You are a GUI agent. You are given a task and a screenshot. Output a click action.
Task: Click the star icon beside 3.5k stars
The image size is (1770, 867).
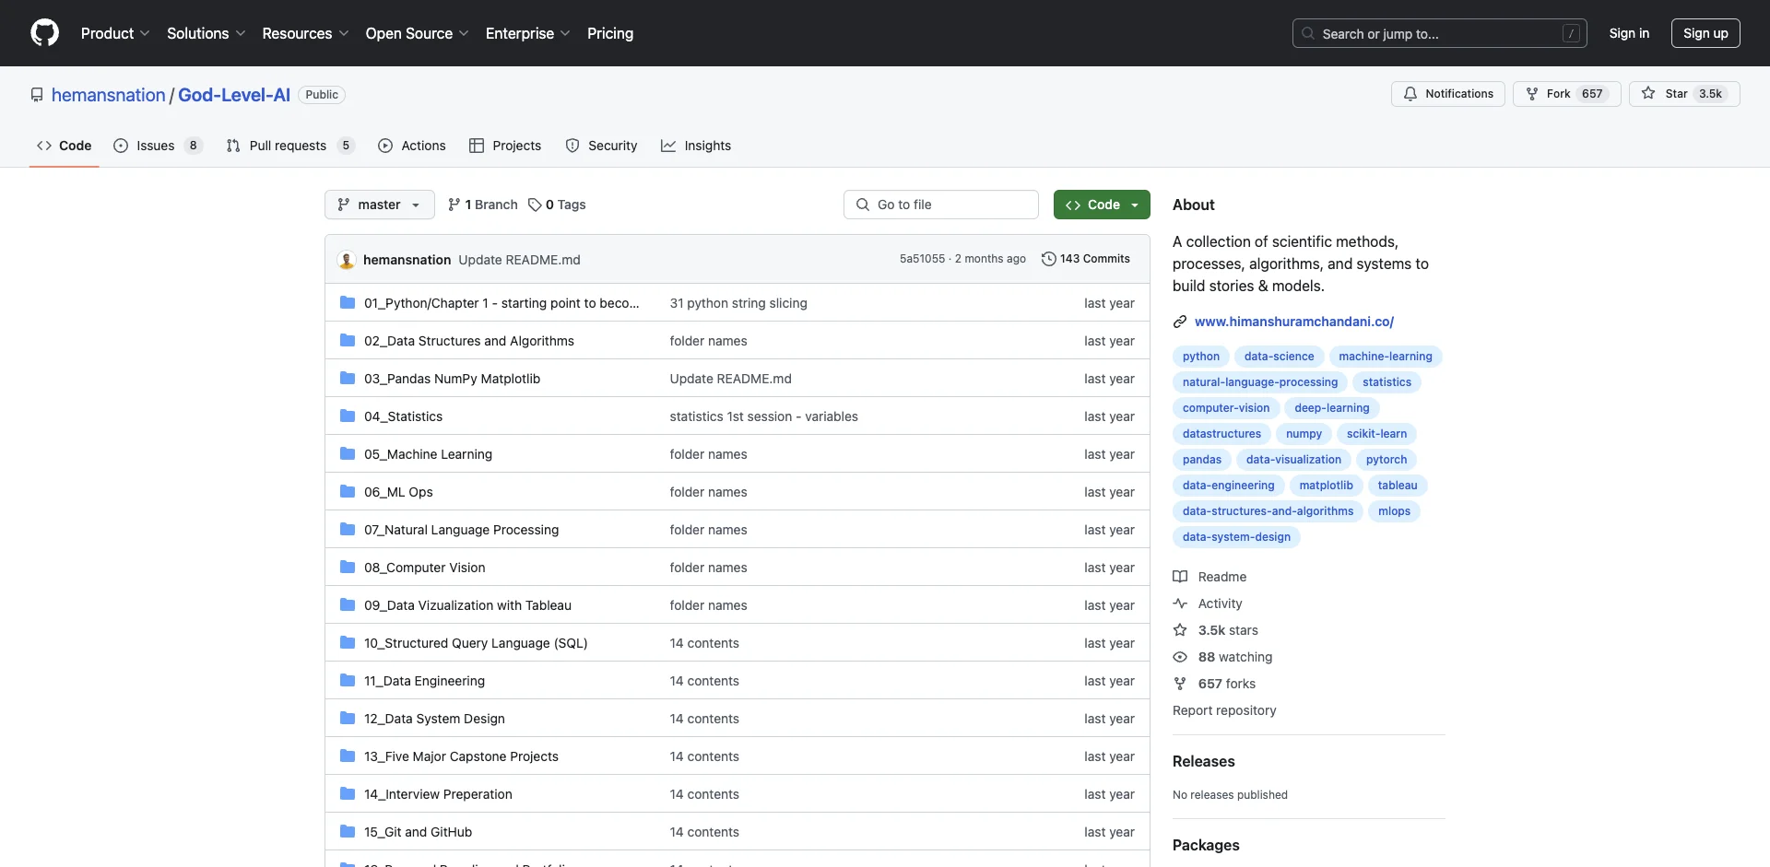tap(1180, 630)
